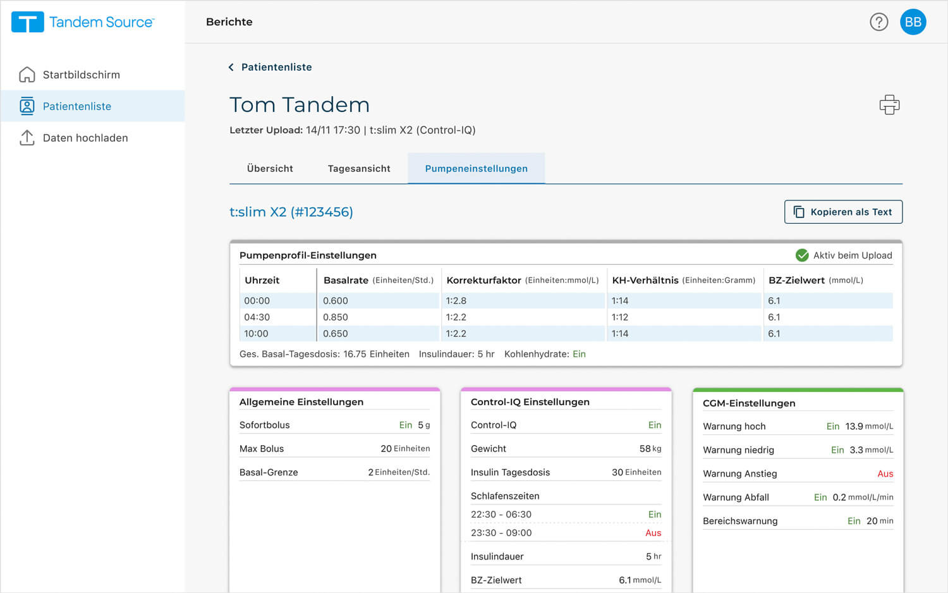The height and width of the screenshot is (593, 948).
Task: Click Schlafenszeit 23:30 - 09:00 row
Action: 566,532
